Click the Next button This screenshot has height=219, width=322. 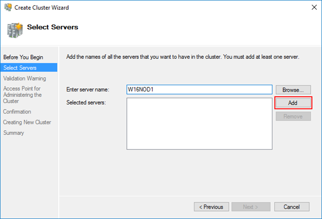coord(251,207)
